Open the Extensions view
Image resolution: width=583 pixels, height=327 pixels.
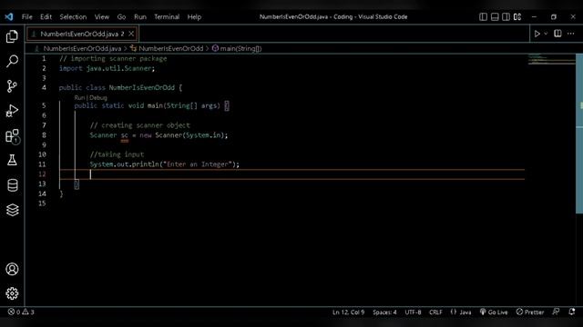12,135
